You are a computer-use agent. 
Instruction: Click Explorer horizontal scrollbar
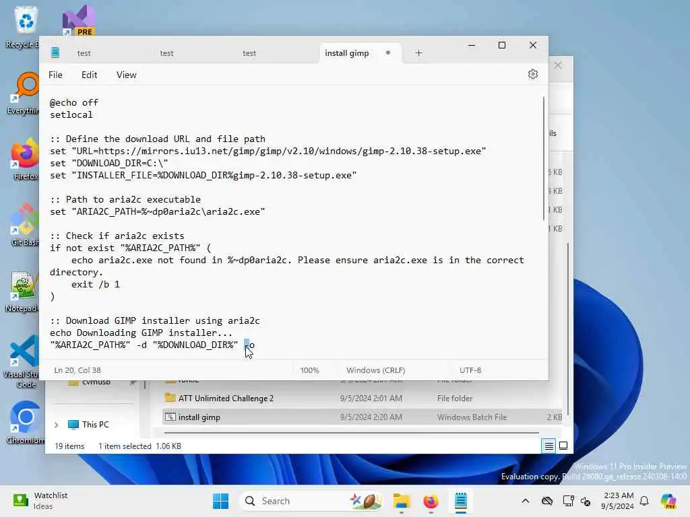click(x=351, y=433)
